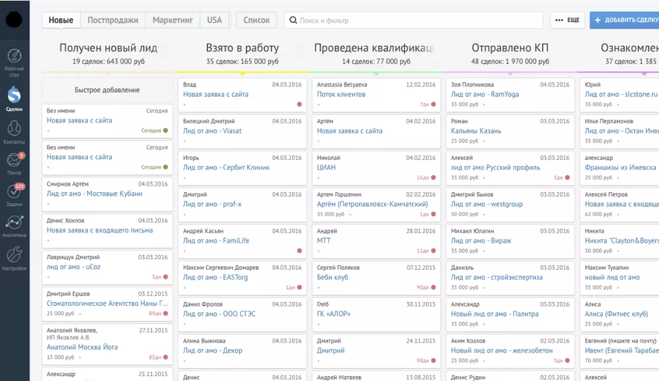Screen dimensions: 659x381
Task: Click the Взято в работу column header
Action: click(x=242, y=48)
